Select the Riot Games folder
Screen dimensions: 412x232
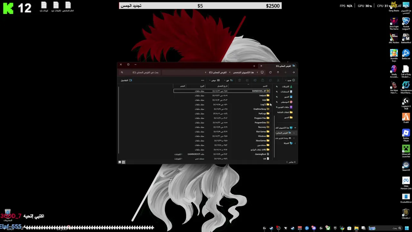(221, 131)
